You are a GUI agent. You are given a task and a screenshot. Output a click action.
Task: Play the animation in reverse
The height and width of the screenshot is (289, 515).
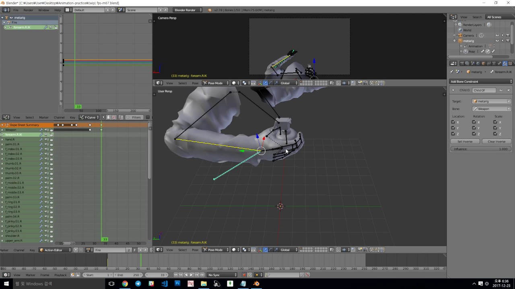pos(186,275)
